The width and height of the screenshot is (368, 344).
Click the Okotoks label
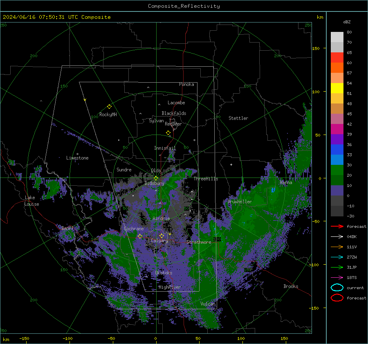(x=164, y=273)
